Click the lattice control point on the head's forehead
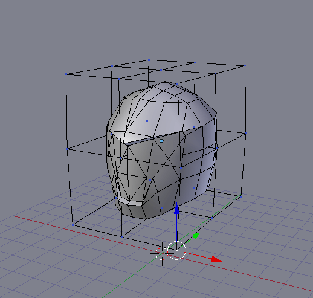This screenshot has height=298, width=313. click(x=147, y=121)
